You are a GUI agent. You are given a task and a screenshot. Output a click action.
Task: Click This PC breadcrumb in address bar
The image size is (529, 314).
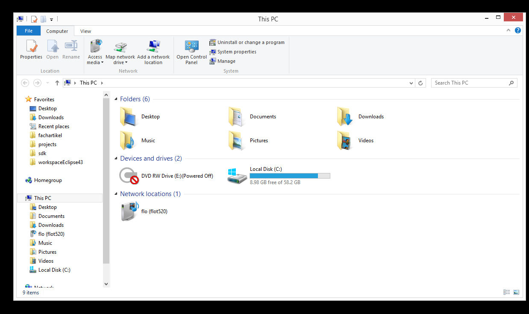click(x=88, y=83)
